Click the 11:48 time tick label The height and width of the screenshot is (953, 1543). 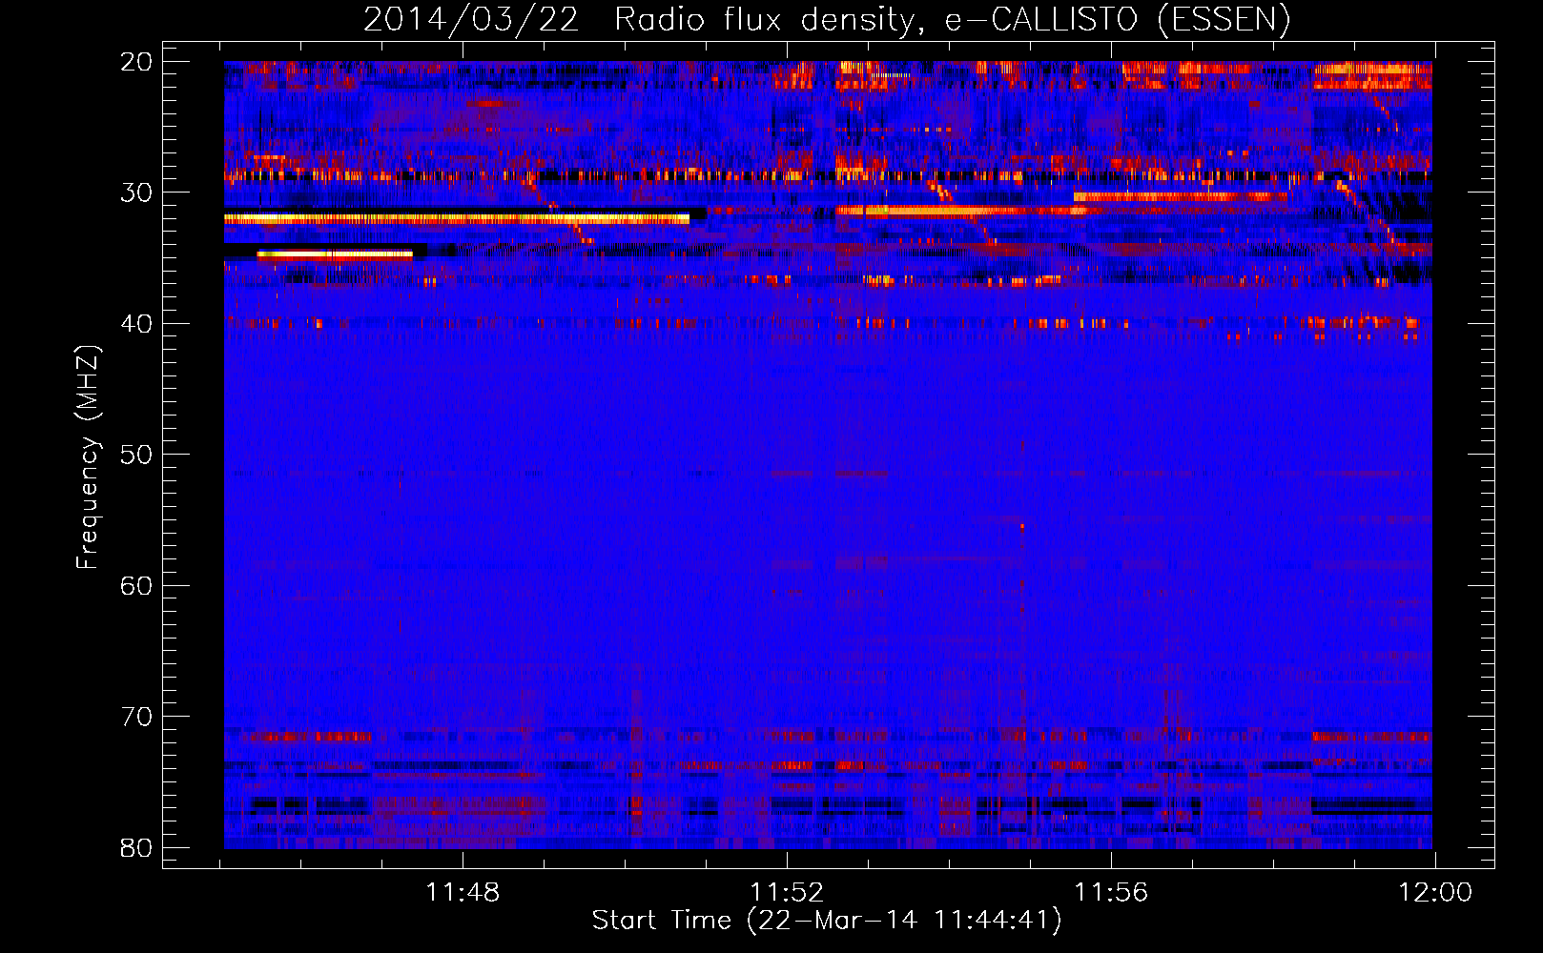click(x=463, y=893)
